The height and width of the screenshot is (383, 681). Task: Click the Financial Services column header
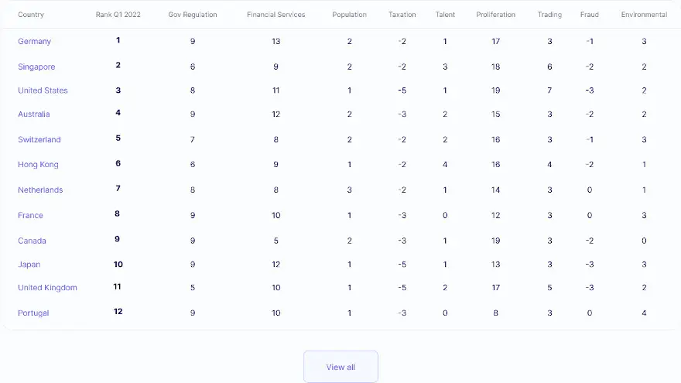[x=275, y=15]
